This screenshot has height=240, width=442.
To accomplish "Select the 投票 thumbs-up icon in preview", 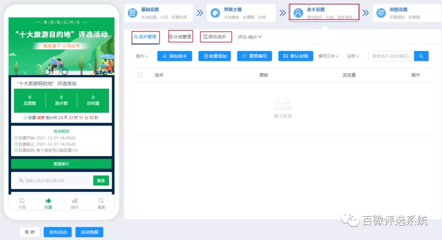I will (x=48, y=201).
